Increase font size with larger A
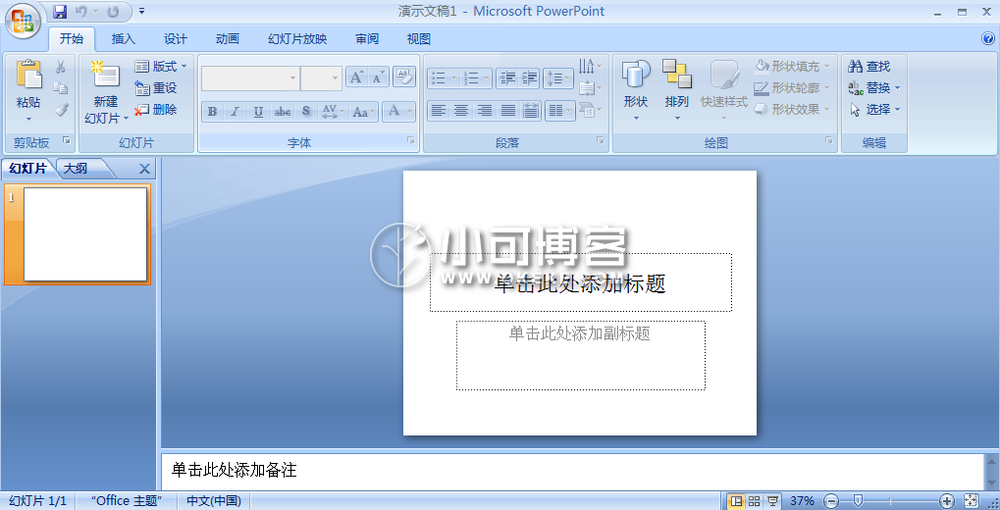This screenshot has height=510, width=1000. pos(356,77)
